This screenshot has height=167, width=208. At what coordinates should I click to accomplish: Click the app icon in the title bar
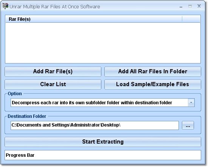(5, 6)
